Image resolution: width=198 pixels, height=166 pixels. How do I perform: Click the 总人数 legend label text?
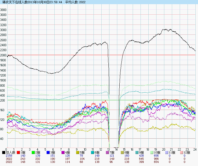(x=10, y=152)
